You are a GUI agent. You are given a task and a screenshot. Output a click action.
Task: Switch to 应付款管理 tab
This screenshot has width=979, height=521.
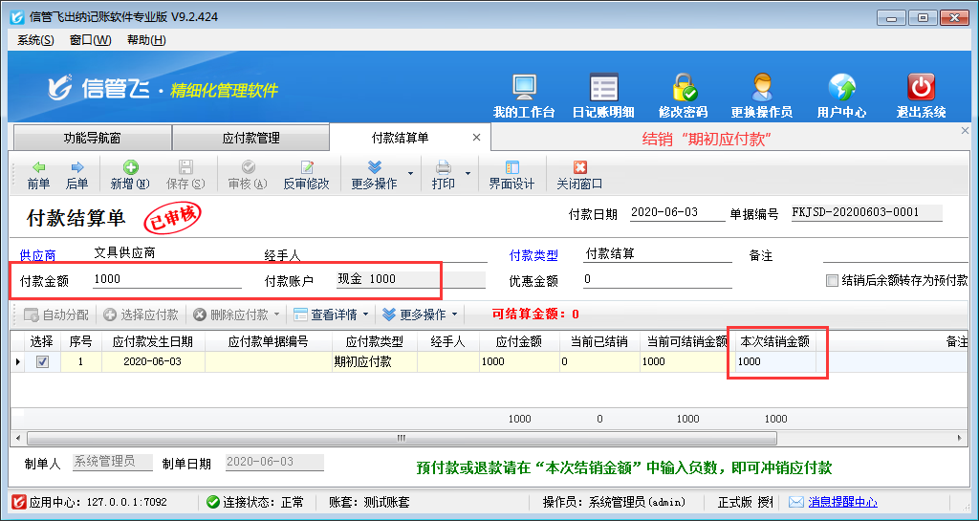[250, 138]
